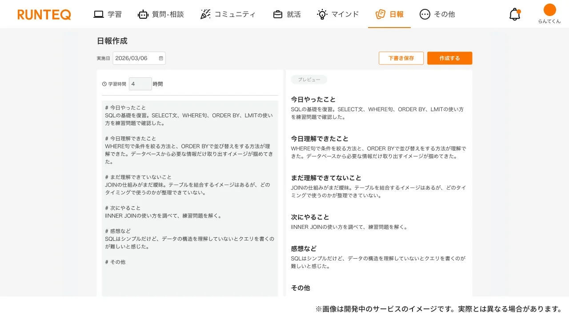Open notifications with the bell icon
The width and height of the screenshot is (569, 320).
pos(514,14)
